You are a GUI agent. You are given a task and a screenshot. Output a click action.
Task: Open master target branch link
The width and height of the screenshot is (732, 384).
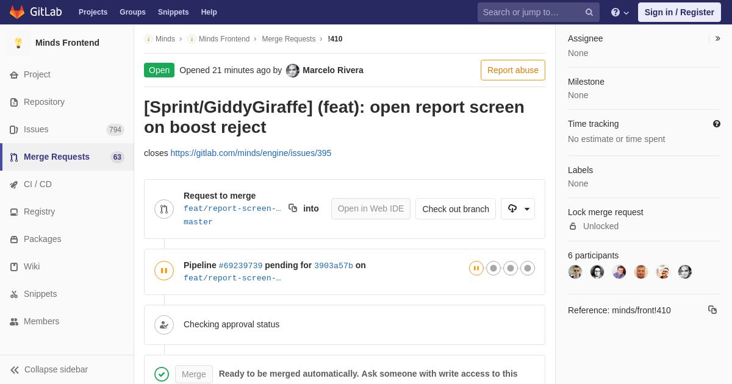click(x=198, y=222)
